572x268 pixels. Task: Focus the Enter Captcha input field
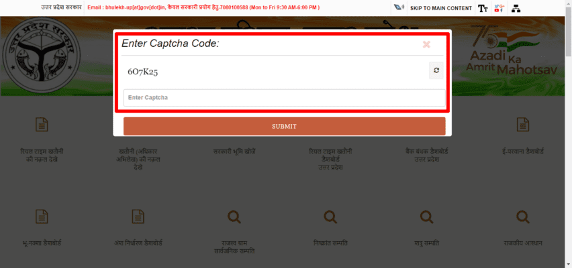[284, 98]
